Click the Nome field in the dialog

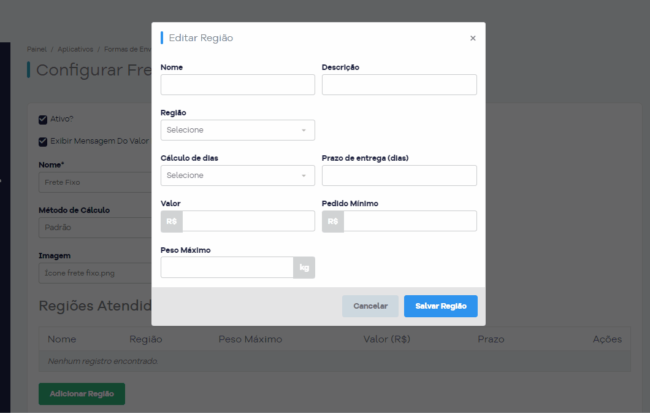pos(237,85)
